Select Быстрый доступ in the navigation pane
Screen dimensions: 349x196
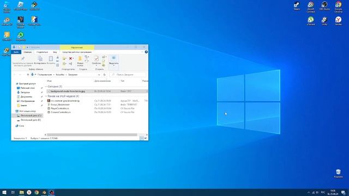click(27, 84)
